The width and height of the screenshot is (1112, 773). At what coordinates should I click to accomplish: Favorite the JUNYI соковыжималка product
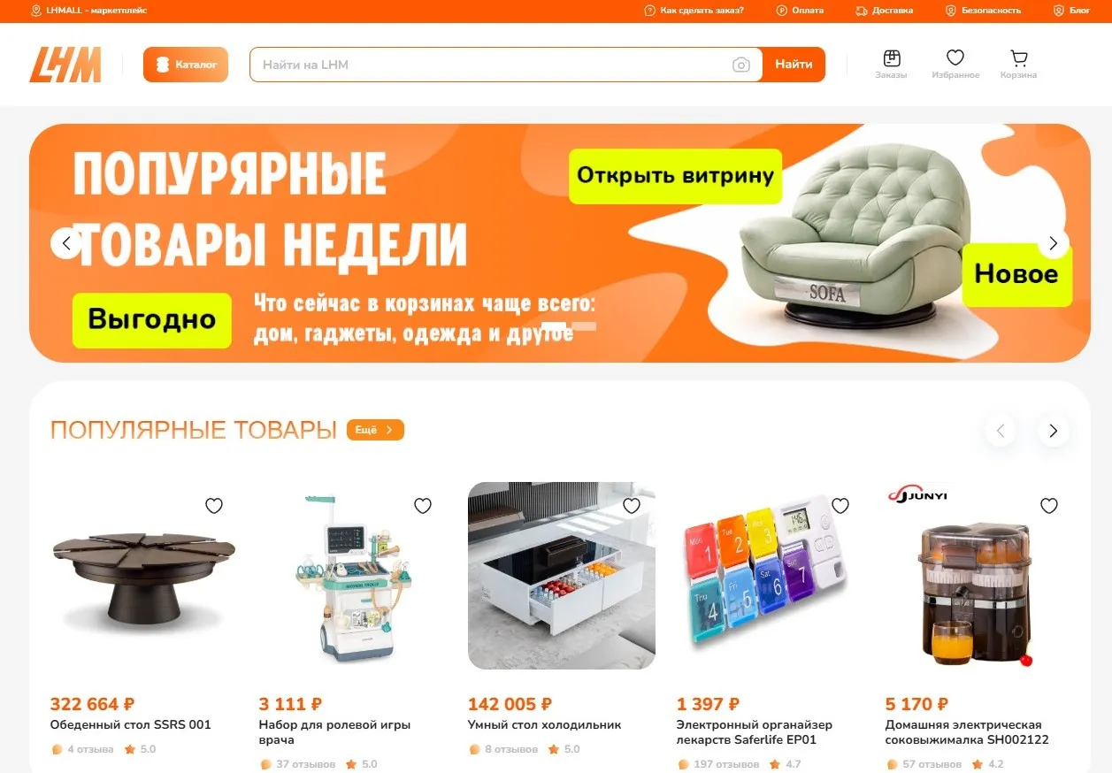pyautogui.click(x=1049, y=506)
